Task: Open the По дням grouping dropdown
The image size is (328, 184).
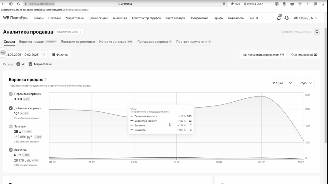Action: [x=282, y=83]
